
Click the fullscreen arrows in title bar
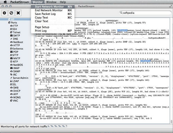pos(171,6)
